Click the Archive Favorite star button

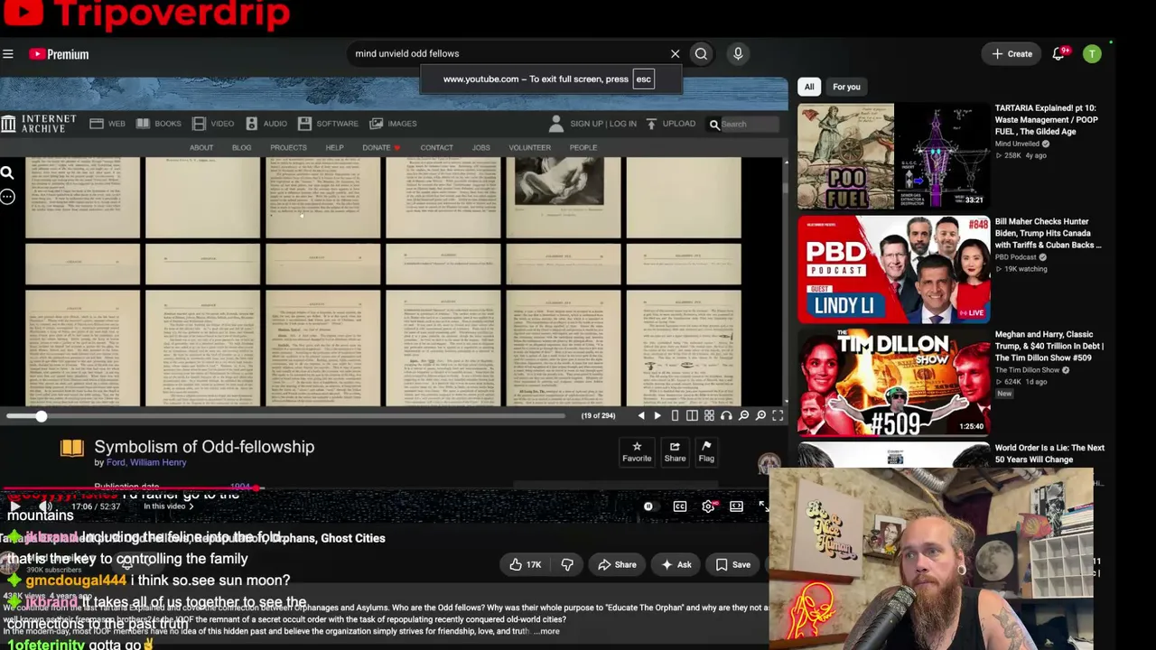pyautogui.click(x=637, y=452)
